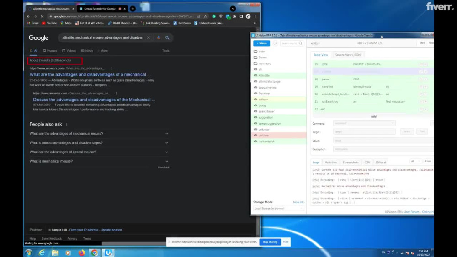
Task: Open the CSV tab
Action: (367, 163)
